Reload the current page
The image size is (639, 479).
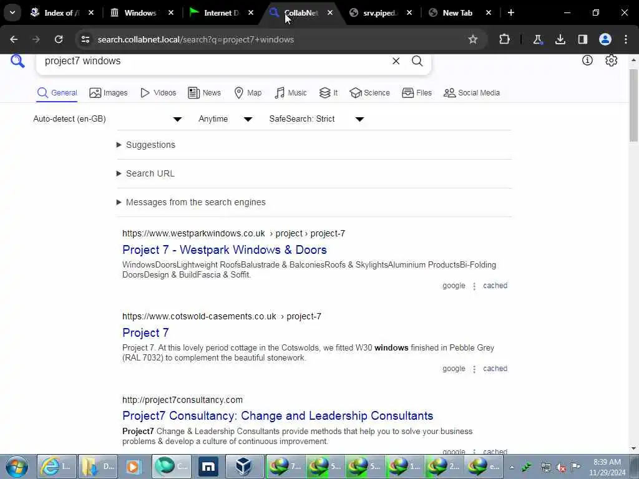[59, 39]
